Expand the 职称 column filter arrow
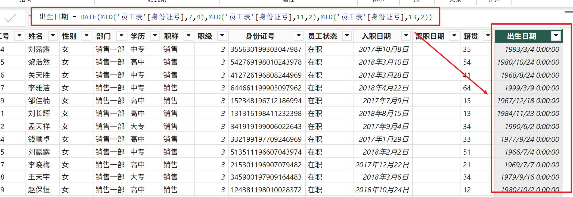 click(188, 36)
